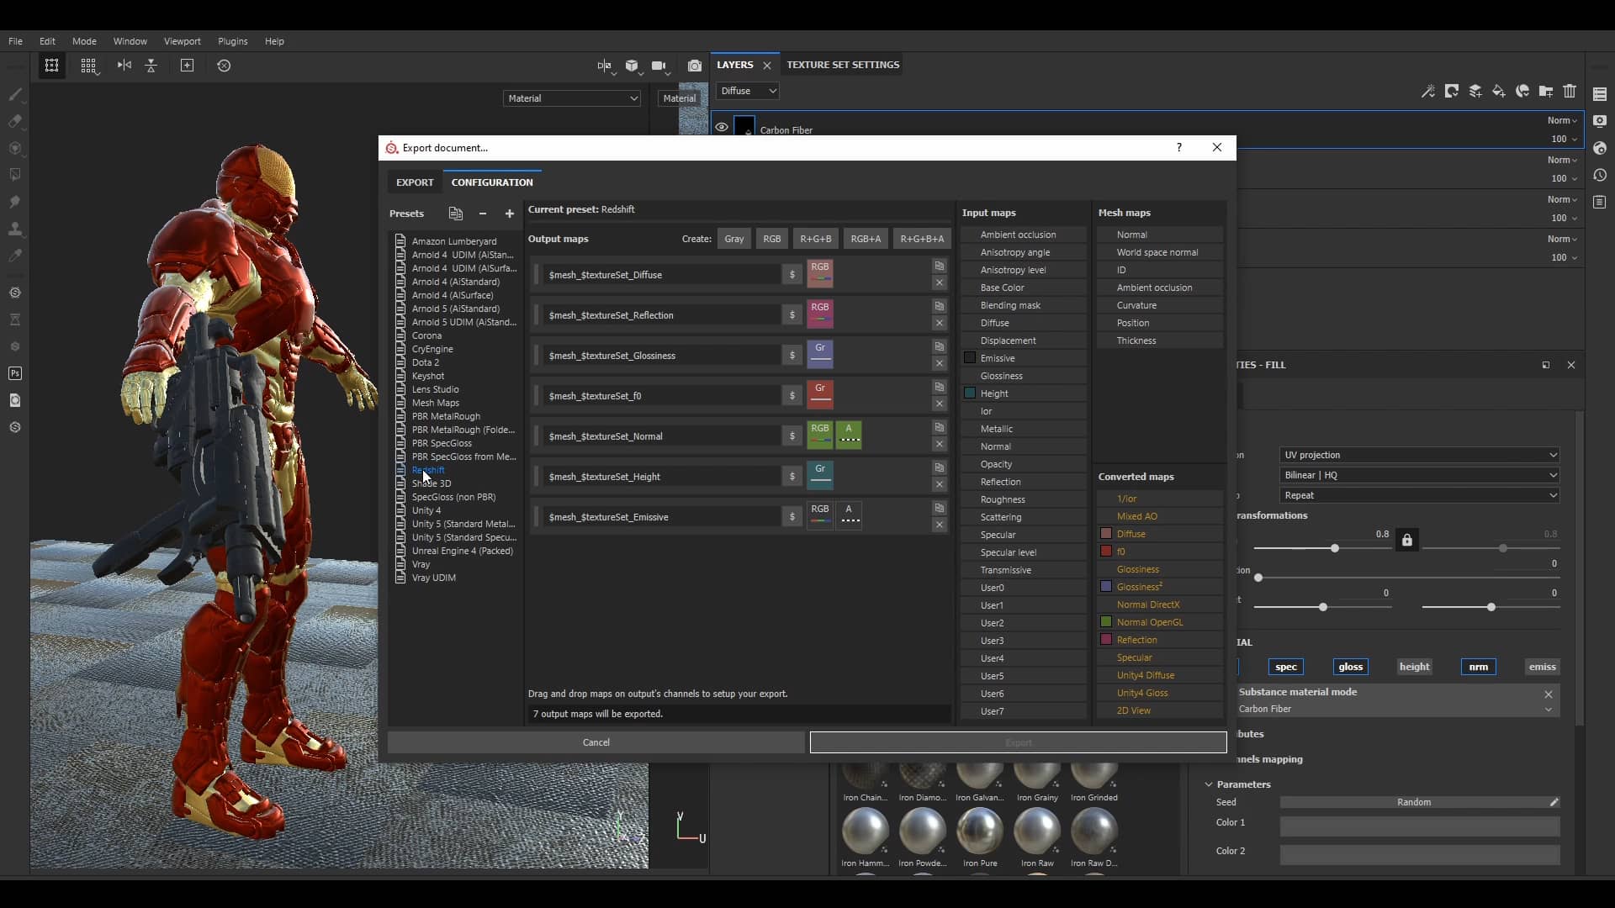Click the Export button to export maps
The width and height of the screenshot is (1615, 908).
(1017, 742)
